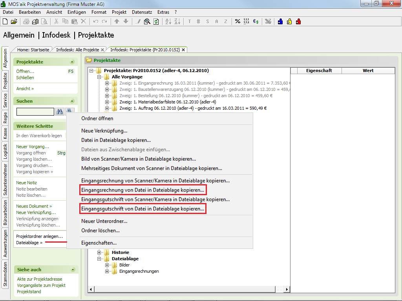Viewport: 402px width, 301px height.
Task: Click the print preview magnifier icon
Action: tap(44, 22)
